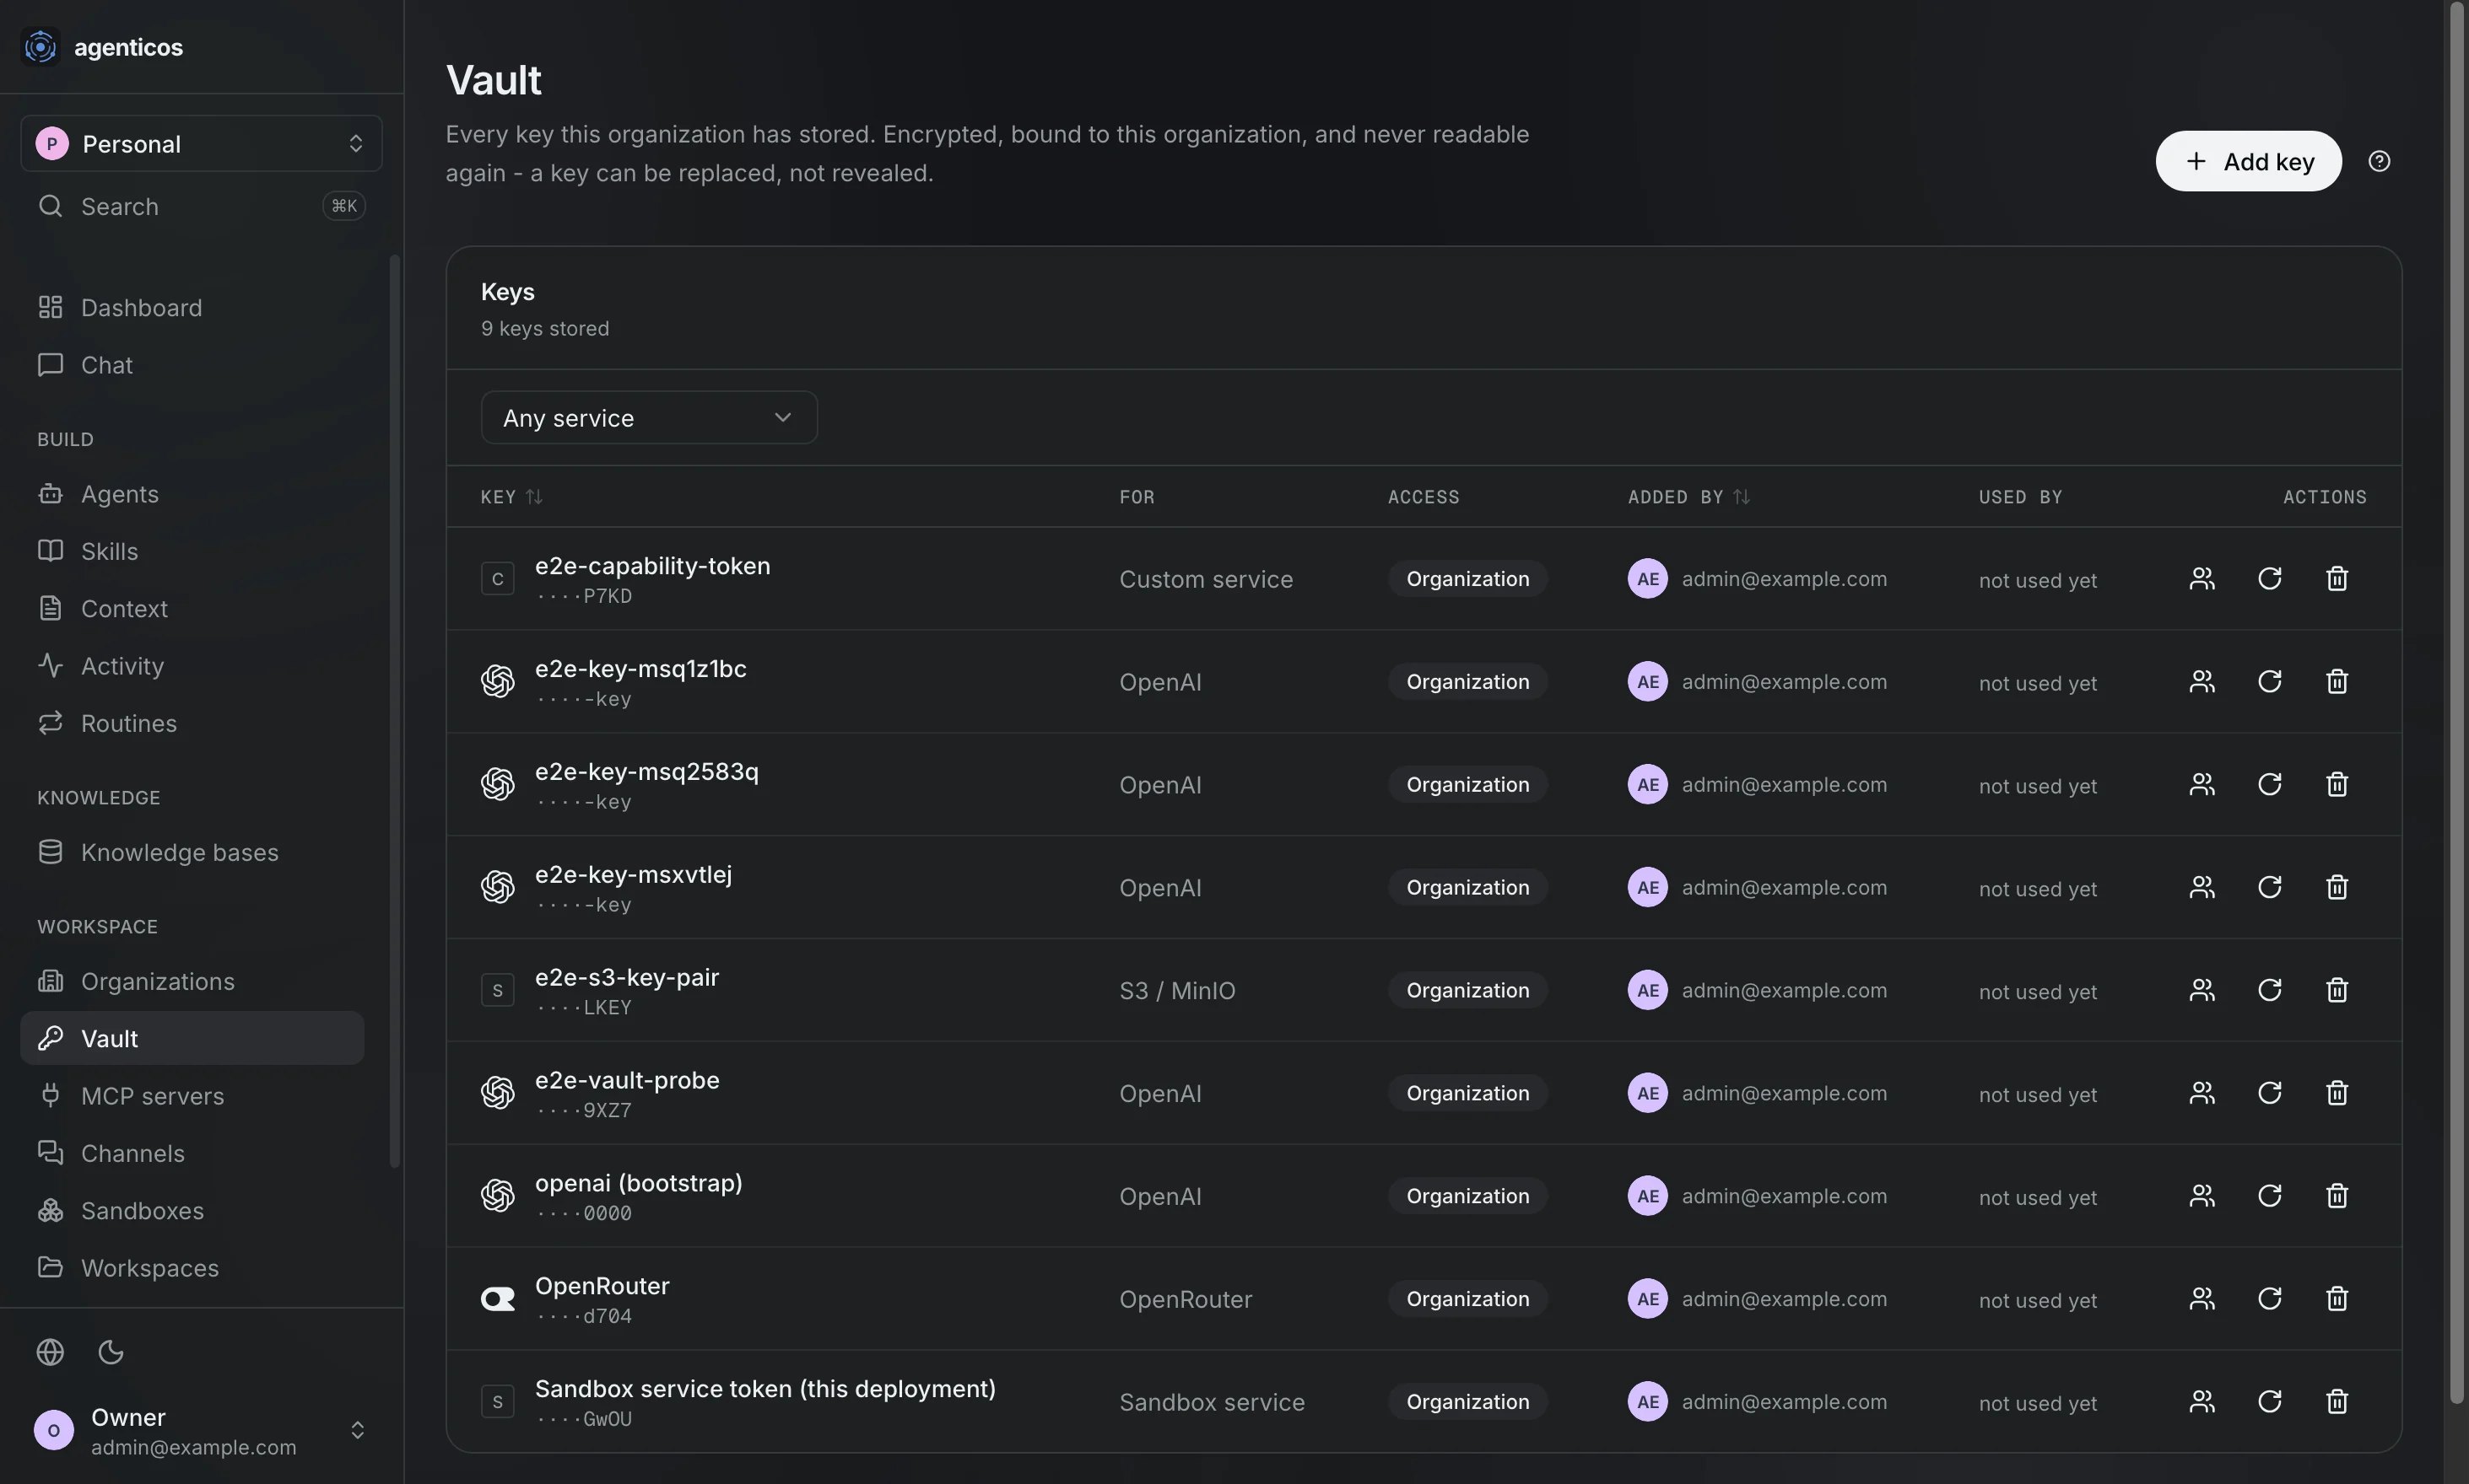Replace the e2e-key-msq2583q key
The image size is (2469, 1484).
(2269, 785)
